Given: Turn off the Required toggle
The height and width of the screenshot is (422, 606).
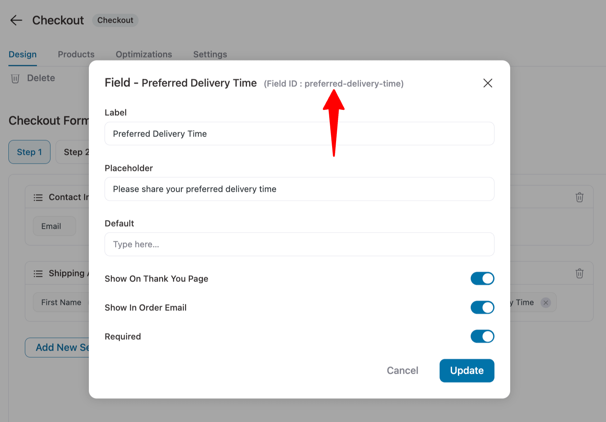Looking at the screenshot, I should tap(482, 336).
